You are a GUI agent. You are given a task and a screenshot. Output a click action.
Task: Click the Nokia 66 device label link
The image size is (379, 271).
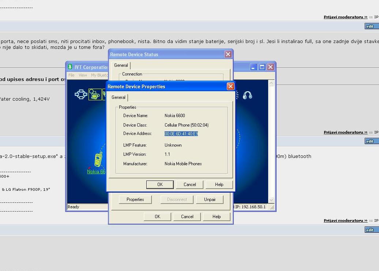pyautogui.click(x=96, y=171)
